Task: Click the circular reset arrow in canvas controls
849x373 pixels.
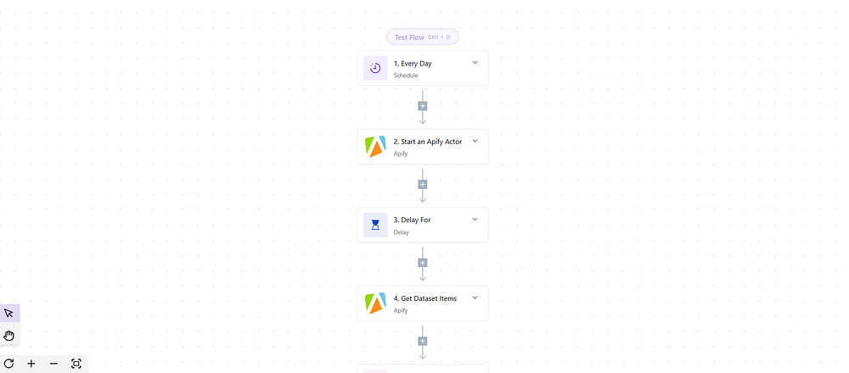Action: pos(9,364)
